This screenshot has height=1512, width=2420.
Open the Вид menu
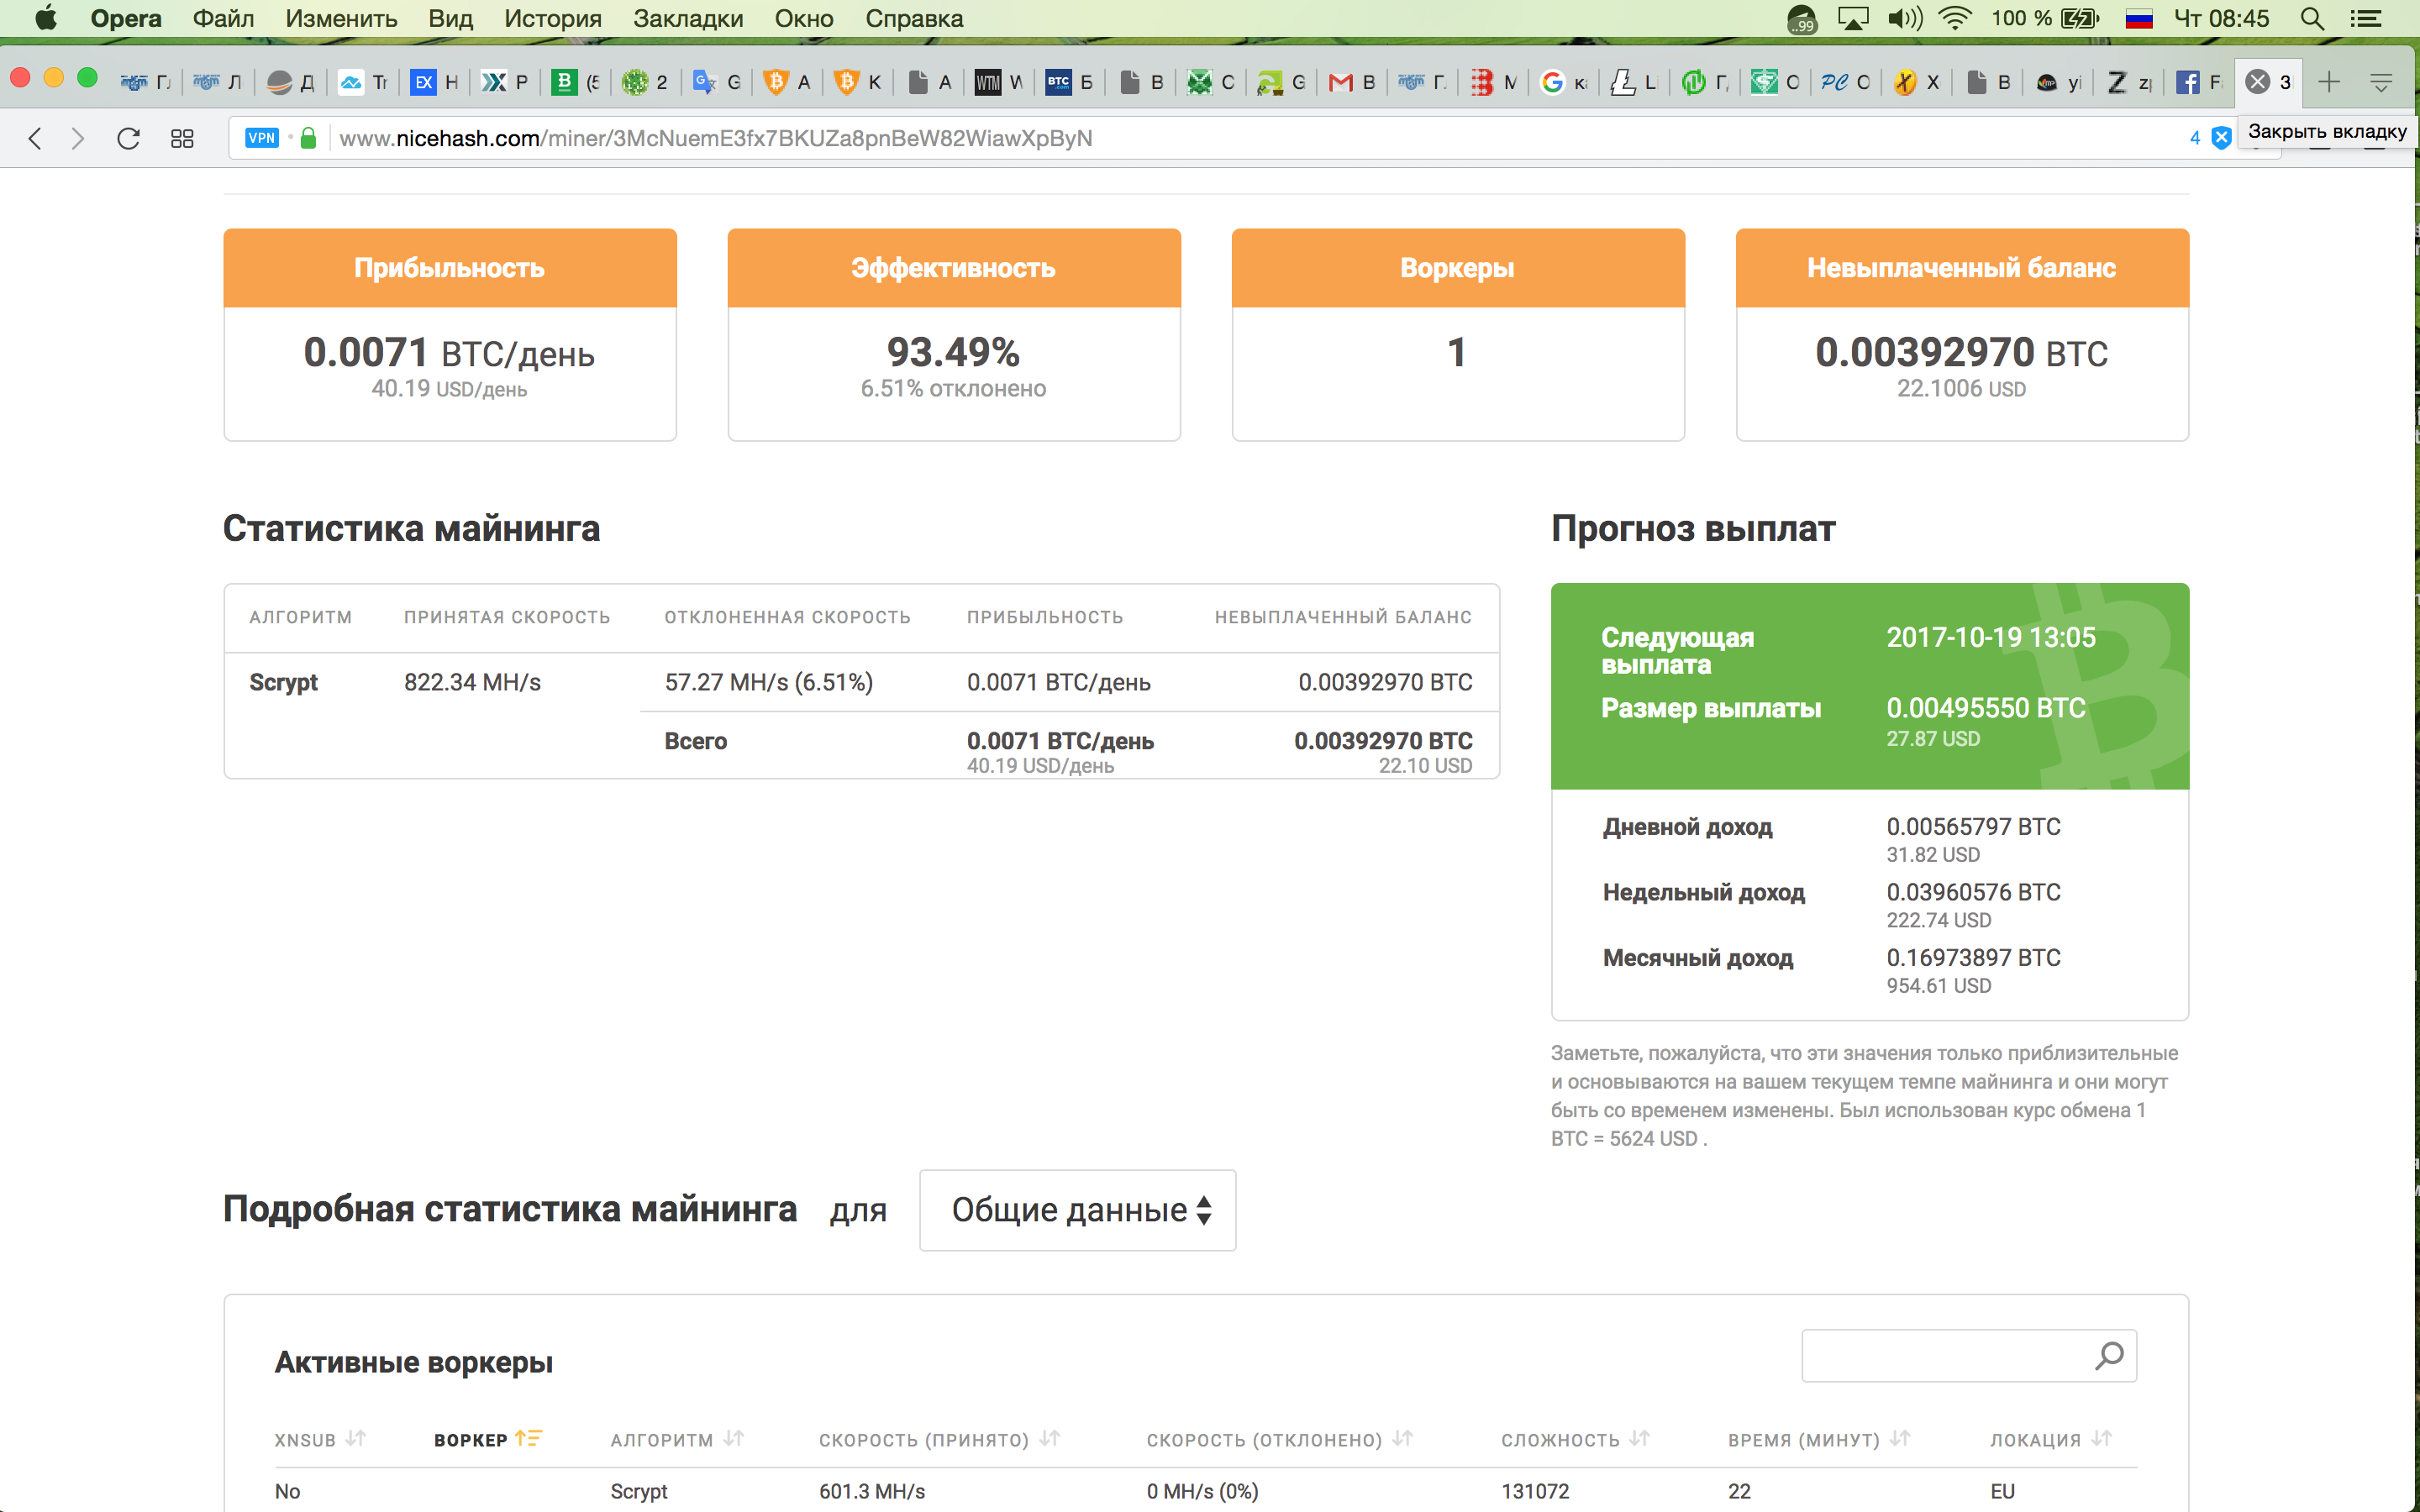tap(450, 19)
